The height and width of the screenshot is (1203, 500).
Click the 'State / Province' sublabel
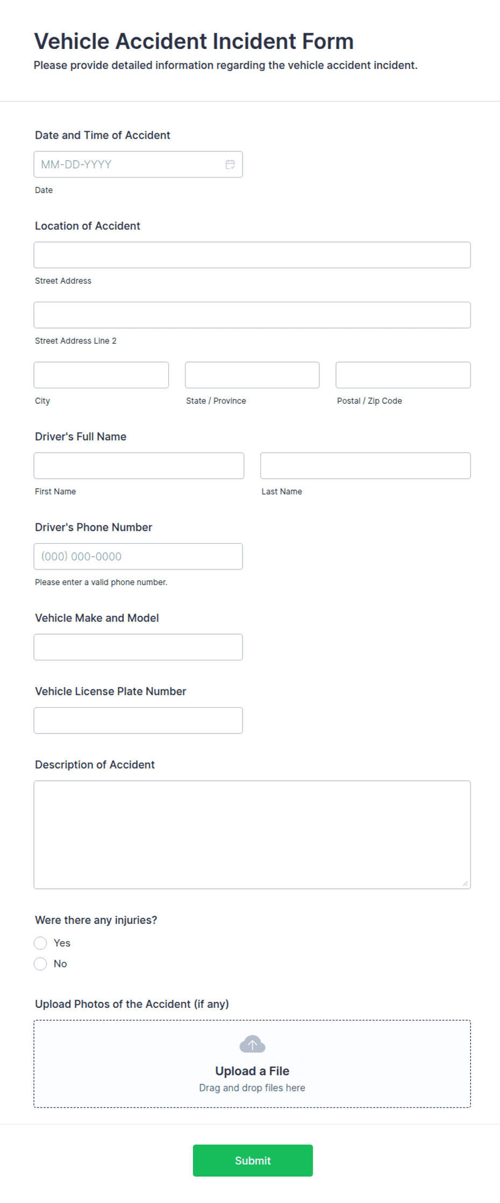pos(216,401)
